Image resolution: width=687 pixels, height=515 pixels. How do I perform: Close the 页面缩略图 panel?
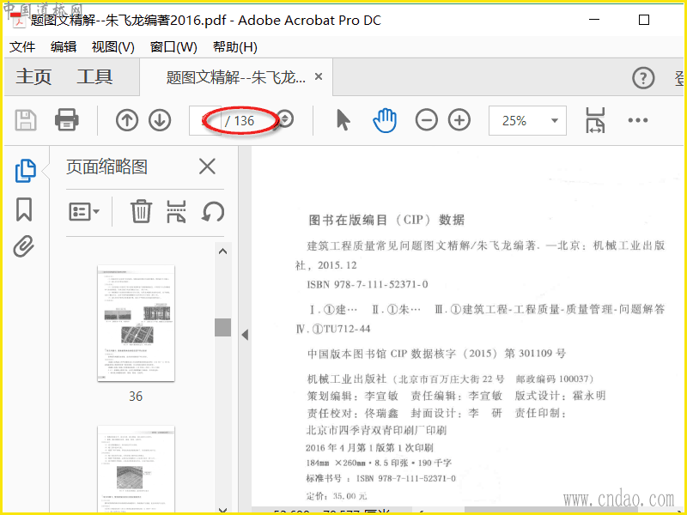pos(207,167)
